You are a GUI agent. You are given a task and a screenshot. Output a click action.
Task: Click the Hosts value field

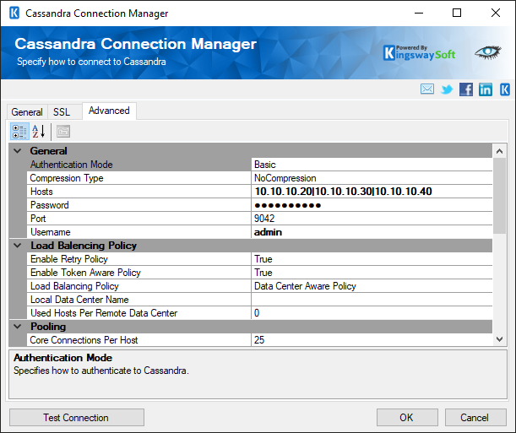[x=372, y=192]
